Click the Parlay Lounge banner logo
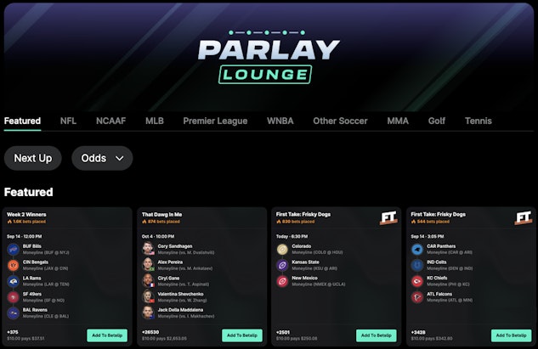This screenshot has height=349, width=538. click(269, 57)
